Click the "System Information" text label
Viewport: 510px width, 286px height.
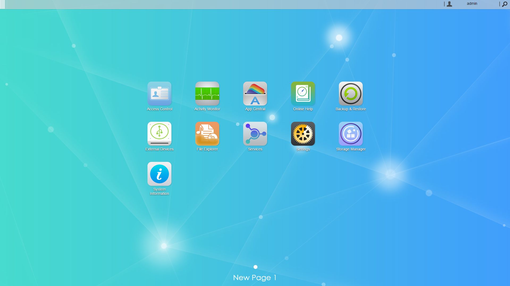tap(159, 191)
